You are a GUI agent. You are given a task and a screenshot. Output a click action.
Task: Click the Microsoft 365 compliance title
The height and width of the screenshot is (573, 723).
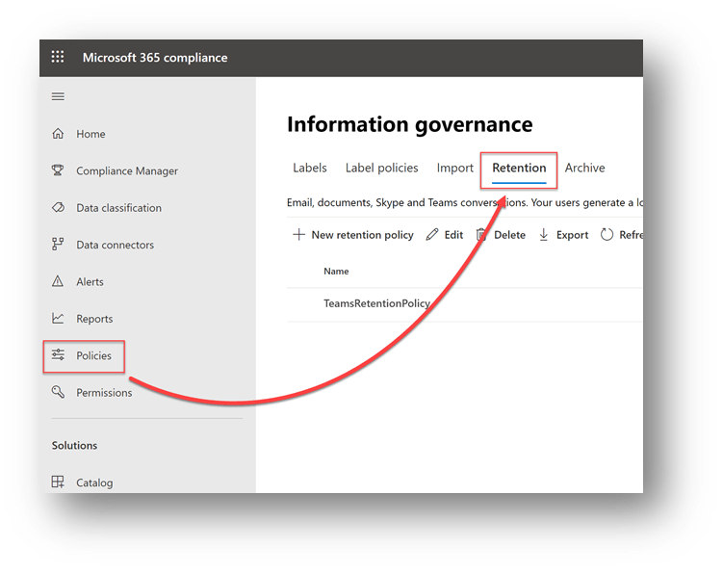click(155, 57)
